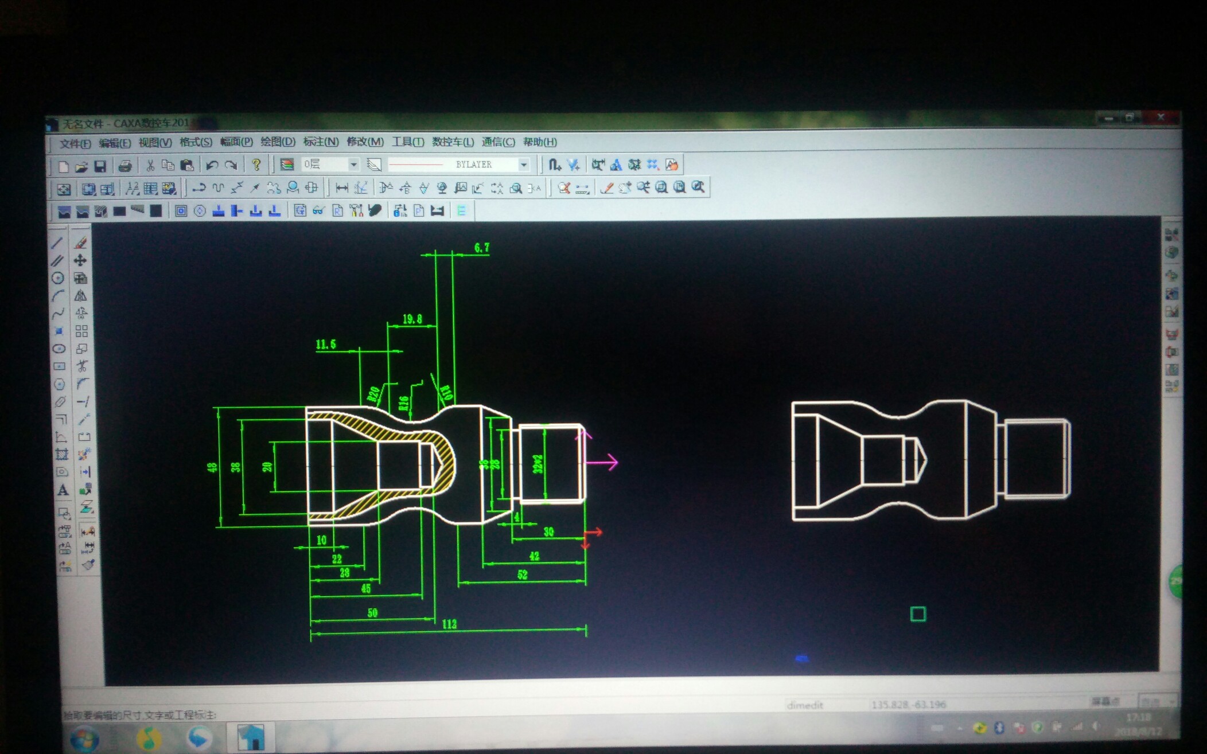Open the snap mode dropdown in status bar
This screenshot has width=1207, height=754.
1157,702
